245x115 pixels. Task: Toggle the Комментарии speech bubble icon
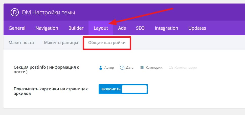point(171,68)
